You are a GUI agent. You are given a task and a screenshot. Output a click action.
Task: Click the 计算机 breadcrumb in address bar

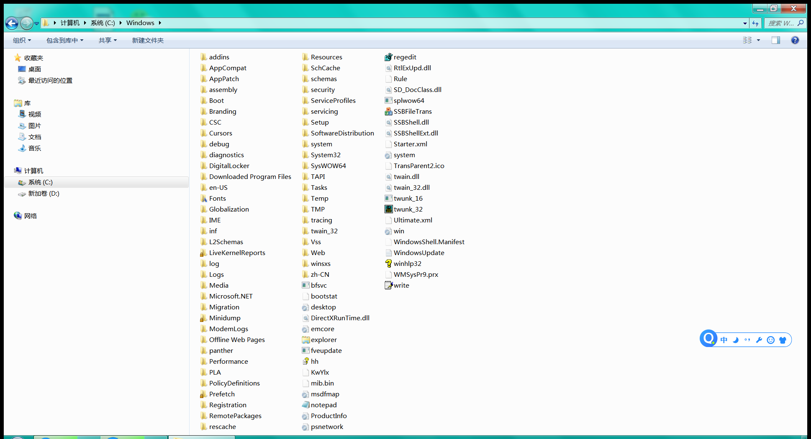(70, 23)
